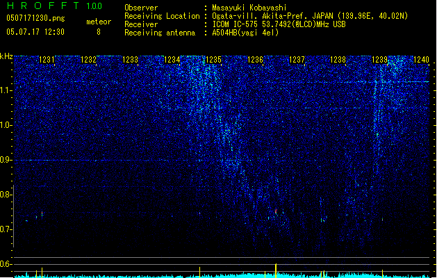Click the 1232 time axis label
This screenshot has height=278, width=437.
click(x=88, y=60)
